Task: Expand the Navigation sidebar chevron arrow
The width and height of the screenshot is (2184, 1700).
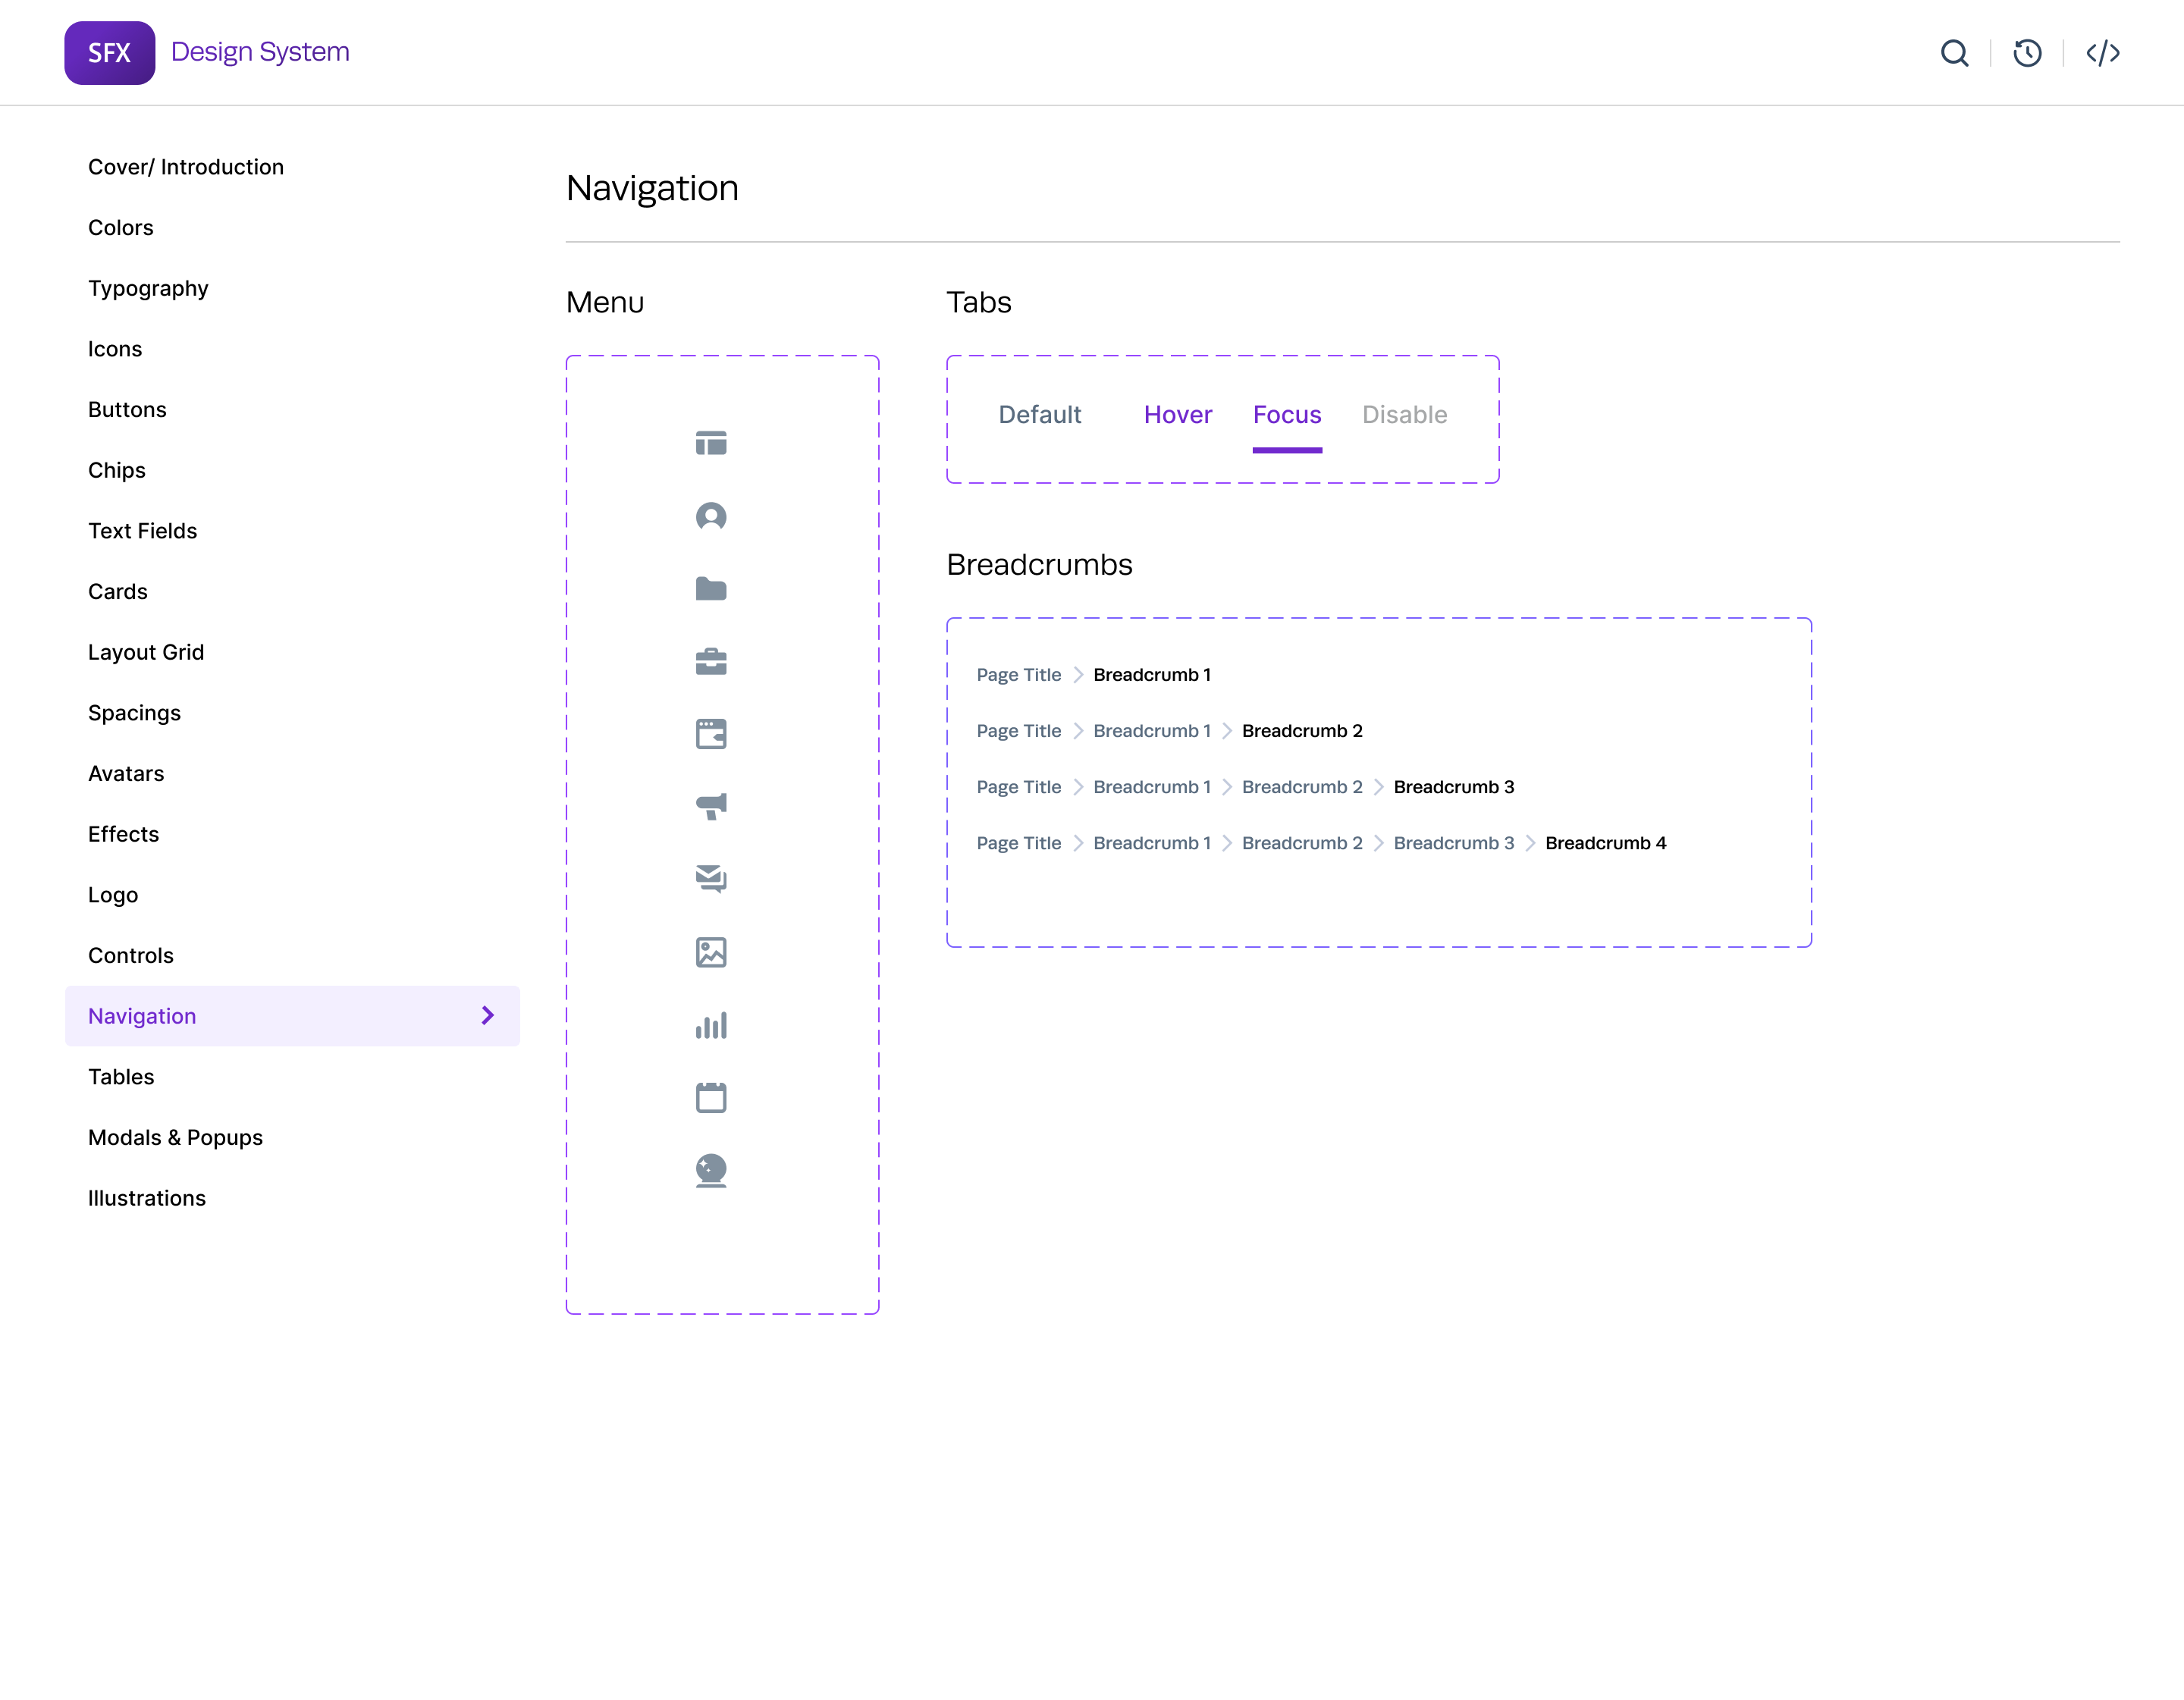Action: coord(488,1015)
